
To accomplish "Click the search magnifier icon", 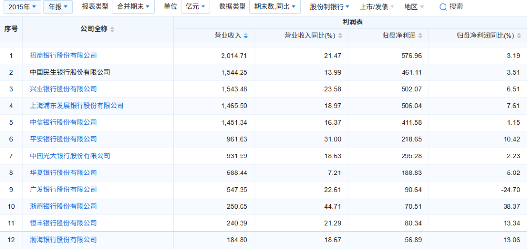I will click(x=443, y=7).
